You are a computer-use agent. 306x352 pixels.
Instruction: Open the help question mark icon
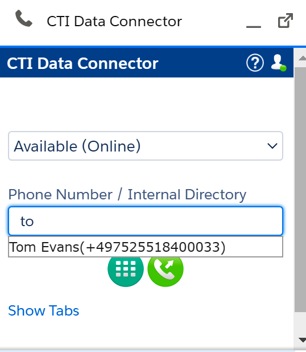(x=255, y=63)
